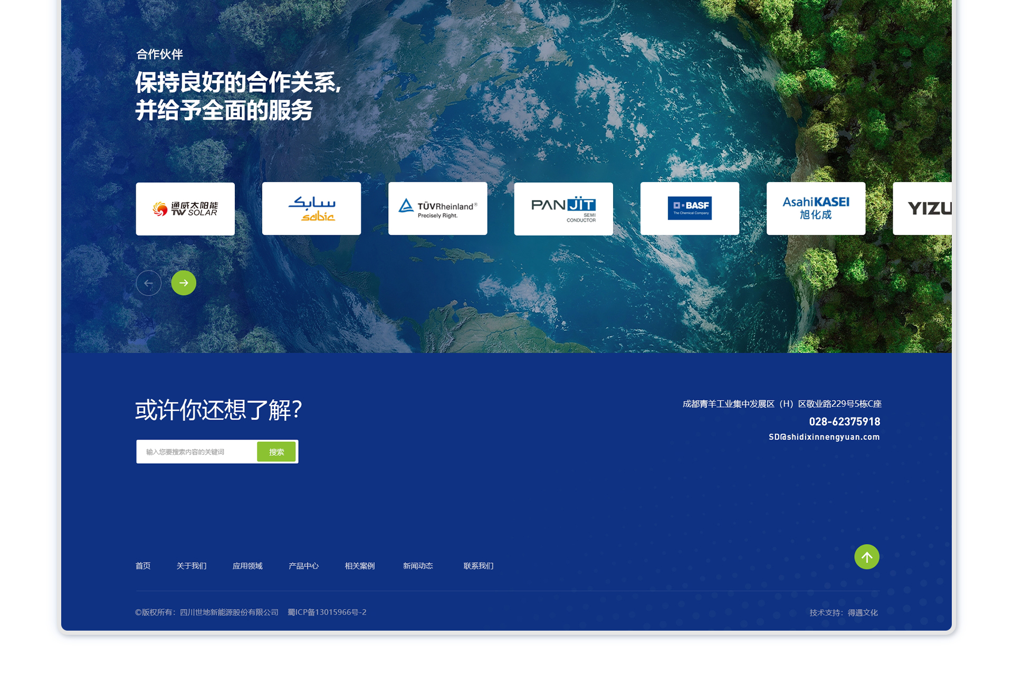Click the green next-arrow carousel button
The width and height of the screenshot is (1013, 695).
pos(184,283)
